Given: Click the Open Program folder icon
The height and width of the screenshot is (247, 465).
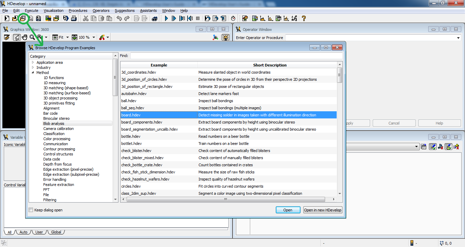Looking at the screenshot, I should [x=15, y=18].
